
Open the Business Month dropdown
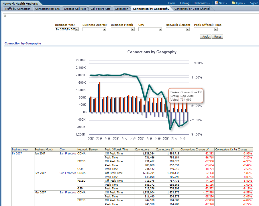[x=133, y=29]
